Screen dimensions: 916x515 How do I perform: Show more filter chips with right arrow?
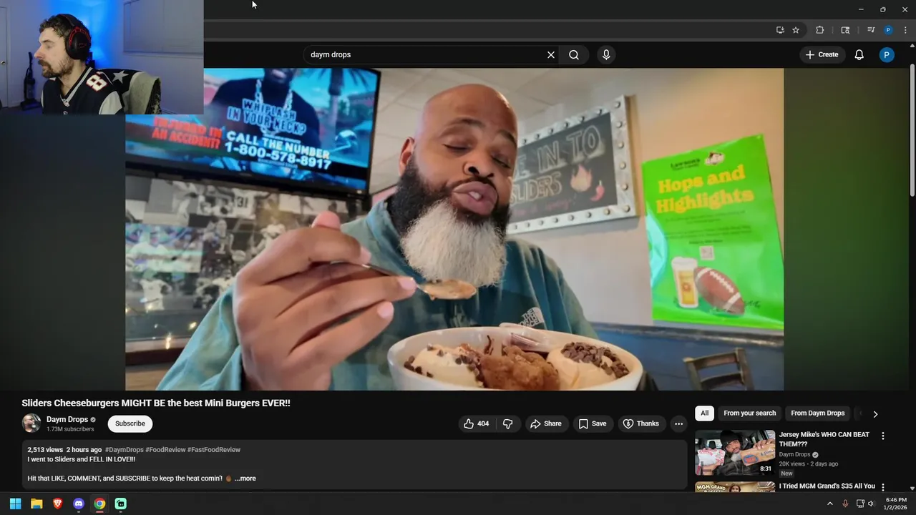point(875,413)
